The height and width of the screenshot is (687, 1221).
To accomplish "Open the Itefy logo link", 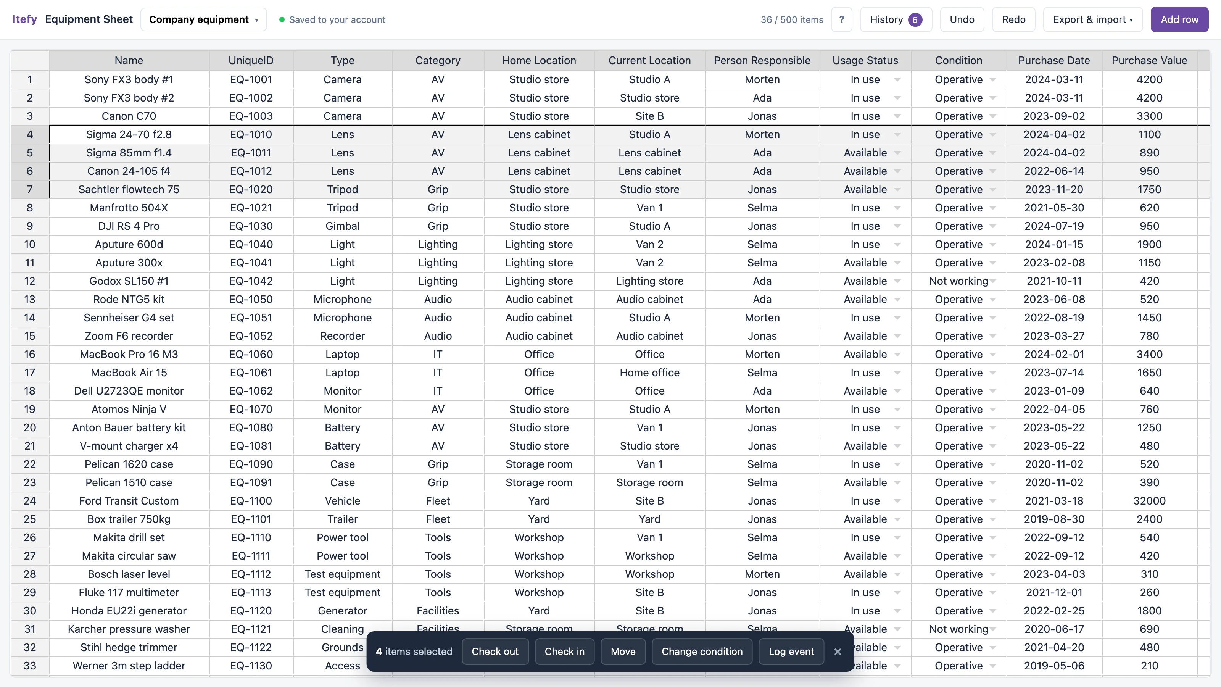I will [25, 19].
